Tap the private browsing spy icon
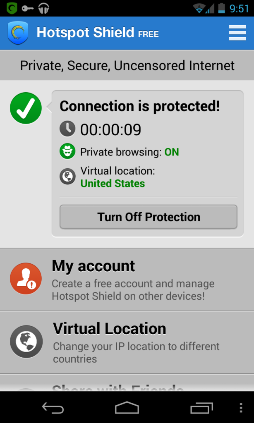 click(x=67, y=152)
